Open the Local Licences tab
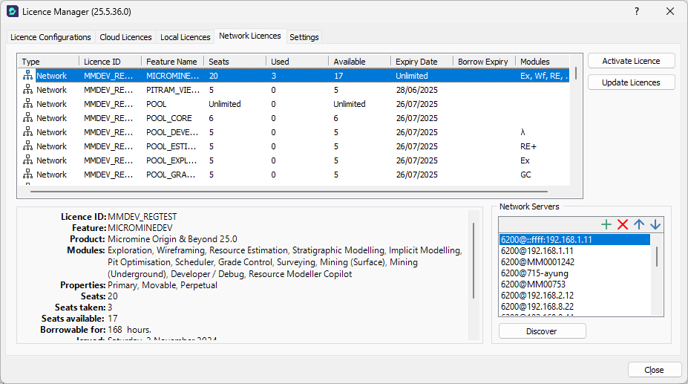Image resolution: width=688 pixels, height=384 pixels. [185, 37]
